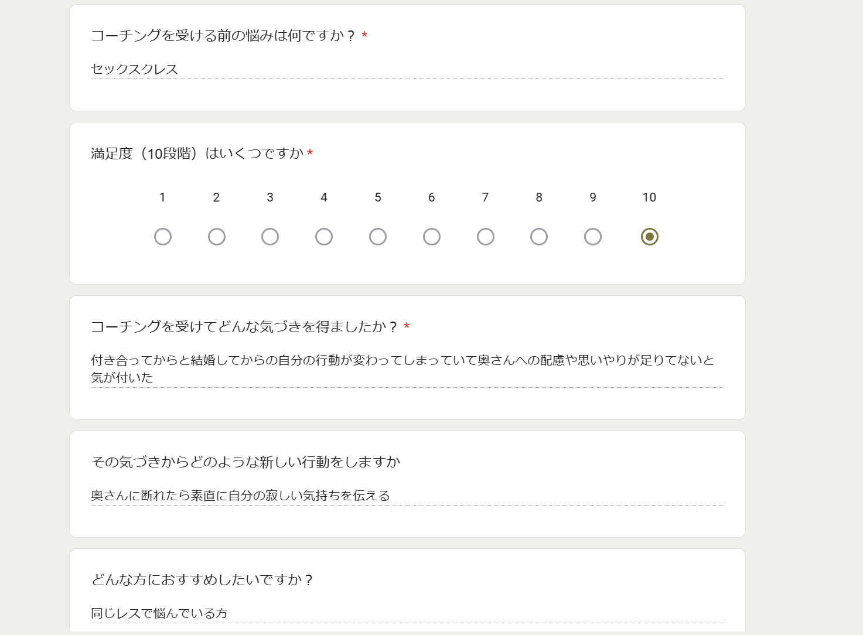Select satisfaction rating 1 radio button

point(163,237)
